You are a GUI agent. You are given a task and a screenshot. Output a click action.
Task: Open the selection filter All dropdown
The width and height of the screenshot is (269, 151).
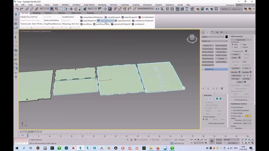(44, 9)
